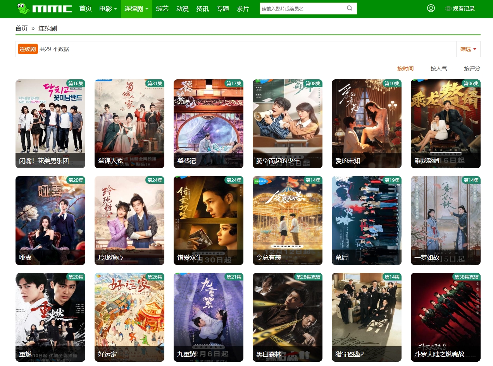Click the 第21集 episode badge
The width and height of the screenshot is (493, 366).
tap(234, 277)
